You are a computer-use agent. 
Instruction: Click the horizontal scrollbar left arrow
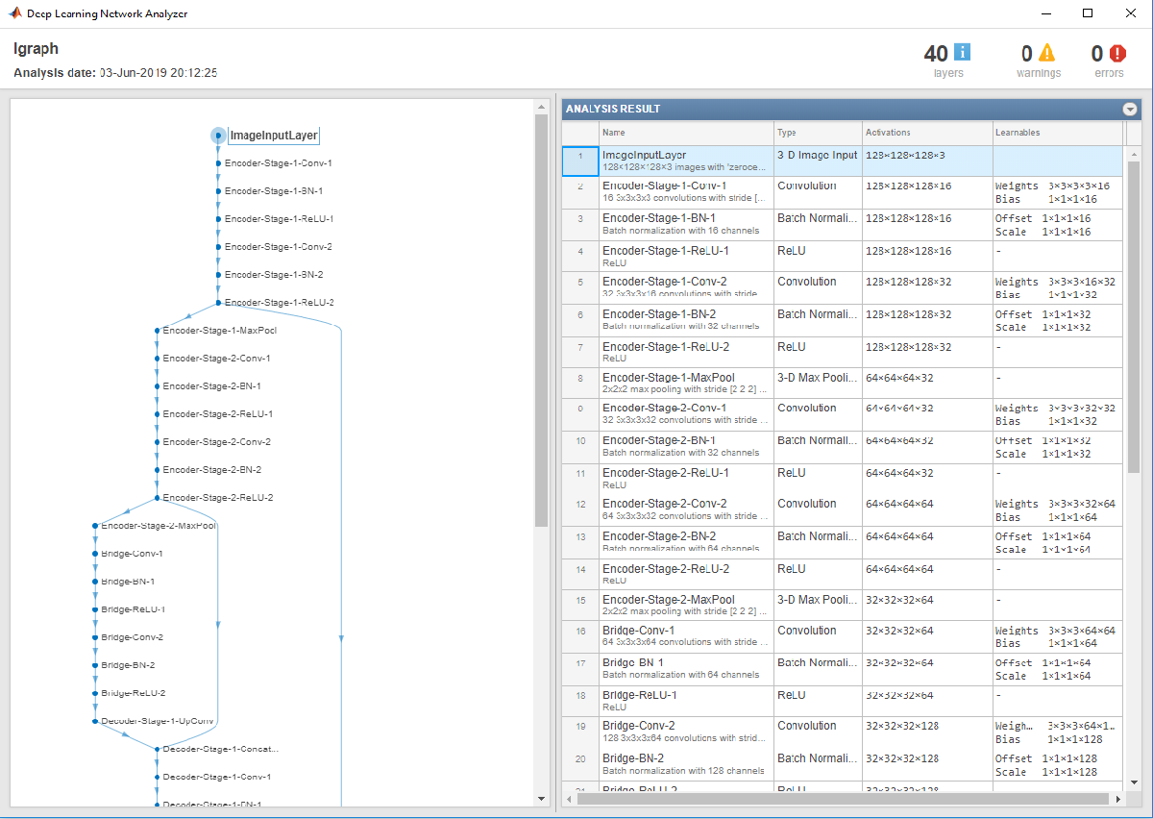[569, 799]
